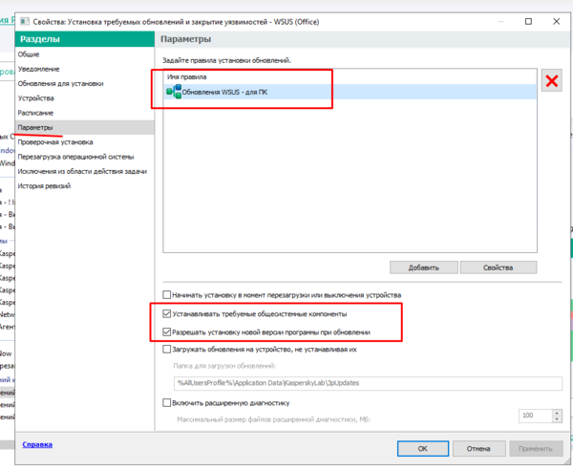Click the 'Применить' button
The width and height of the screenshot is (573, 470).
point(536,448)
